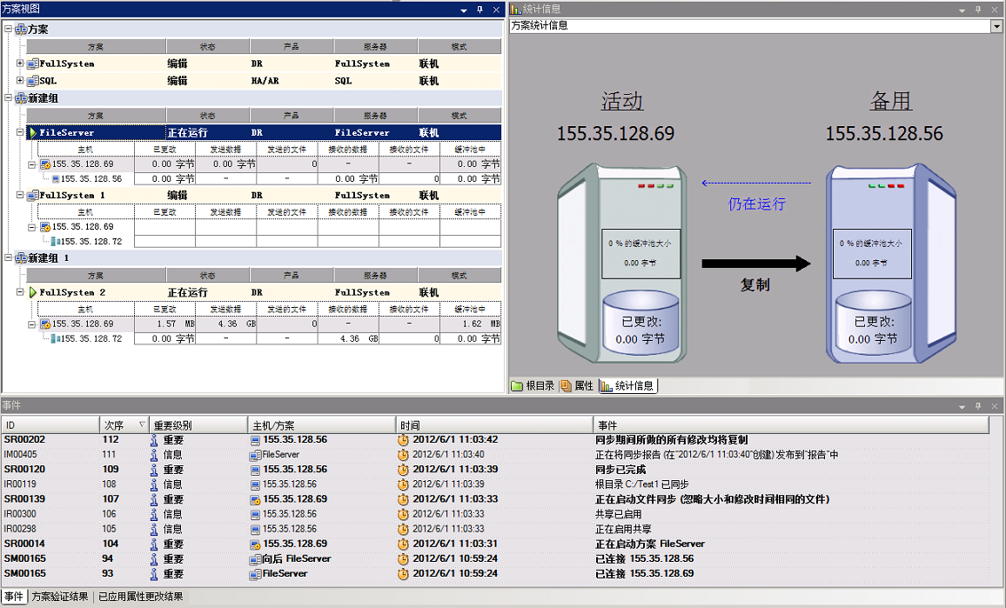Screen dimensions: 1006x608
Task: Collapse the 新建组 1 group
Action: click(9, 258)
